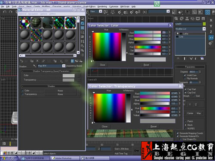The image size is (215, 161).
Task: Select the Mirror tool icon in the toolbar
Action: [x=174, y=12]
